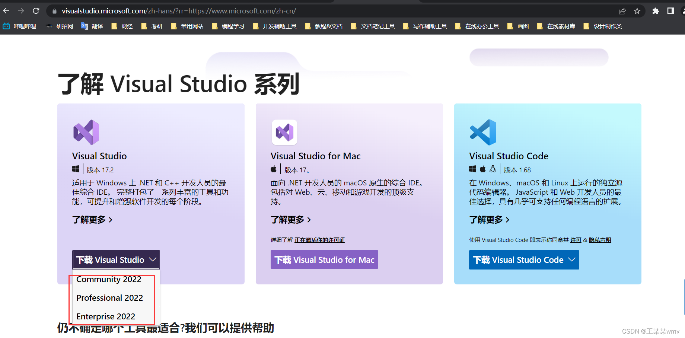
Task: Click the Apple icon under Visual Studio Code
Action: point(483,169)
